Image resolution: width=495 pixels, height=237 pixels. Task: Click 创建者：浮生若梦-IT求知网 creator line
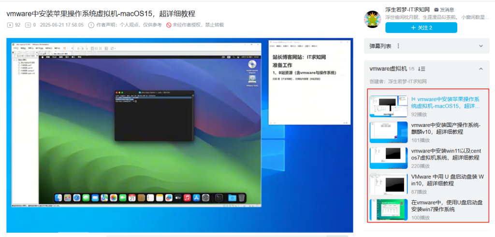[x=398, y=82]
